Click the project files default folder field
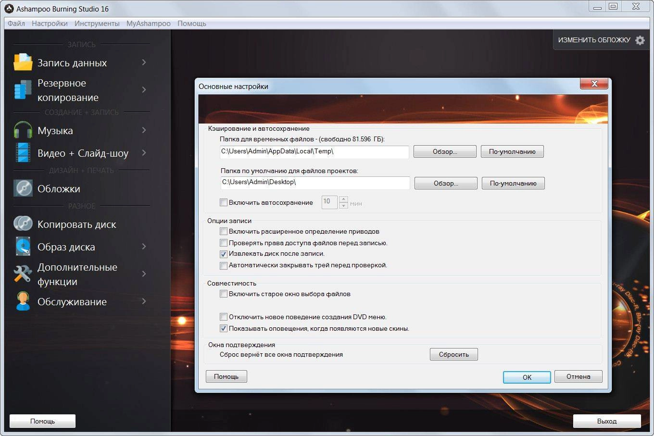Screen dimensions: 654x436 click(x=315, y=183)
